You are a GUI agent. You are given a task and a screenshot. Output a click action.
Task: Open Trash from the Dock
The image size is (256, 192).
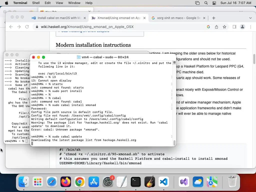232,182
